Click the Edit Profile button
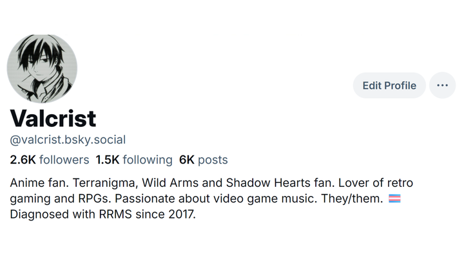 (x=389, y=85)
